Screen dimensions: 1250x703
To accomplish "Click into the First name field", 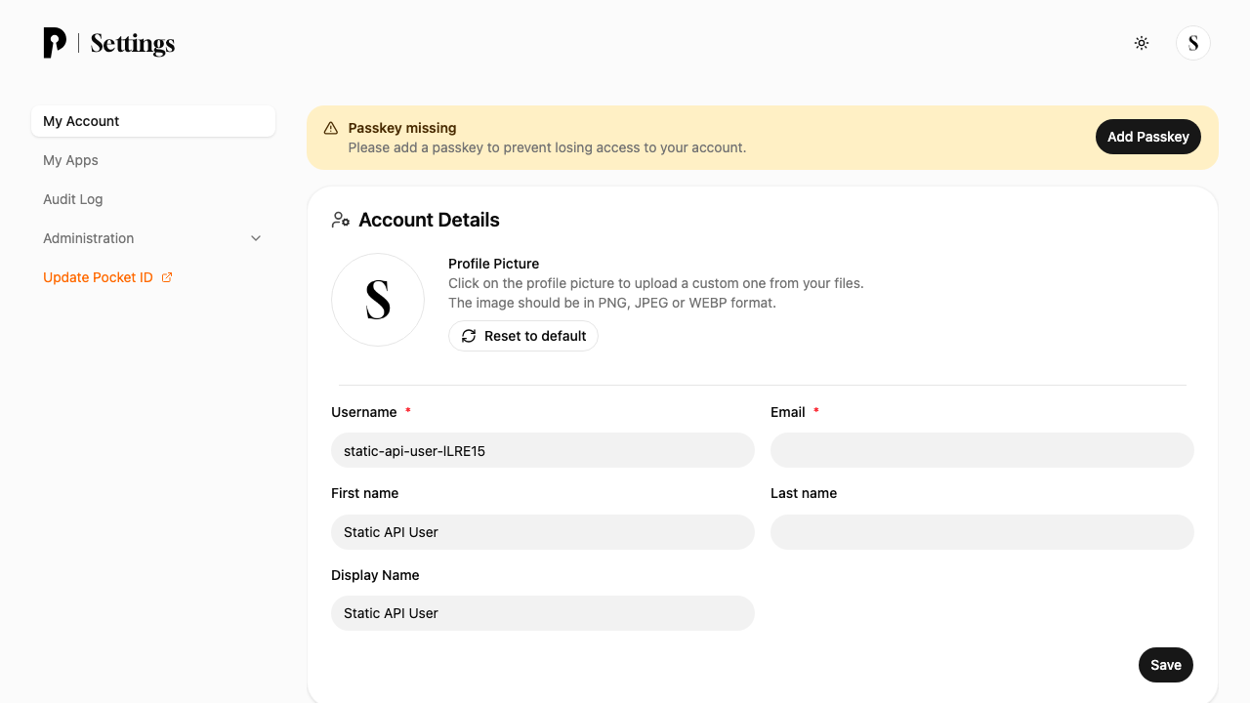I will click(x=543, y=532).
